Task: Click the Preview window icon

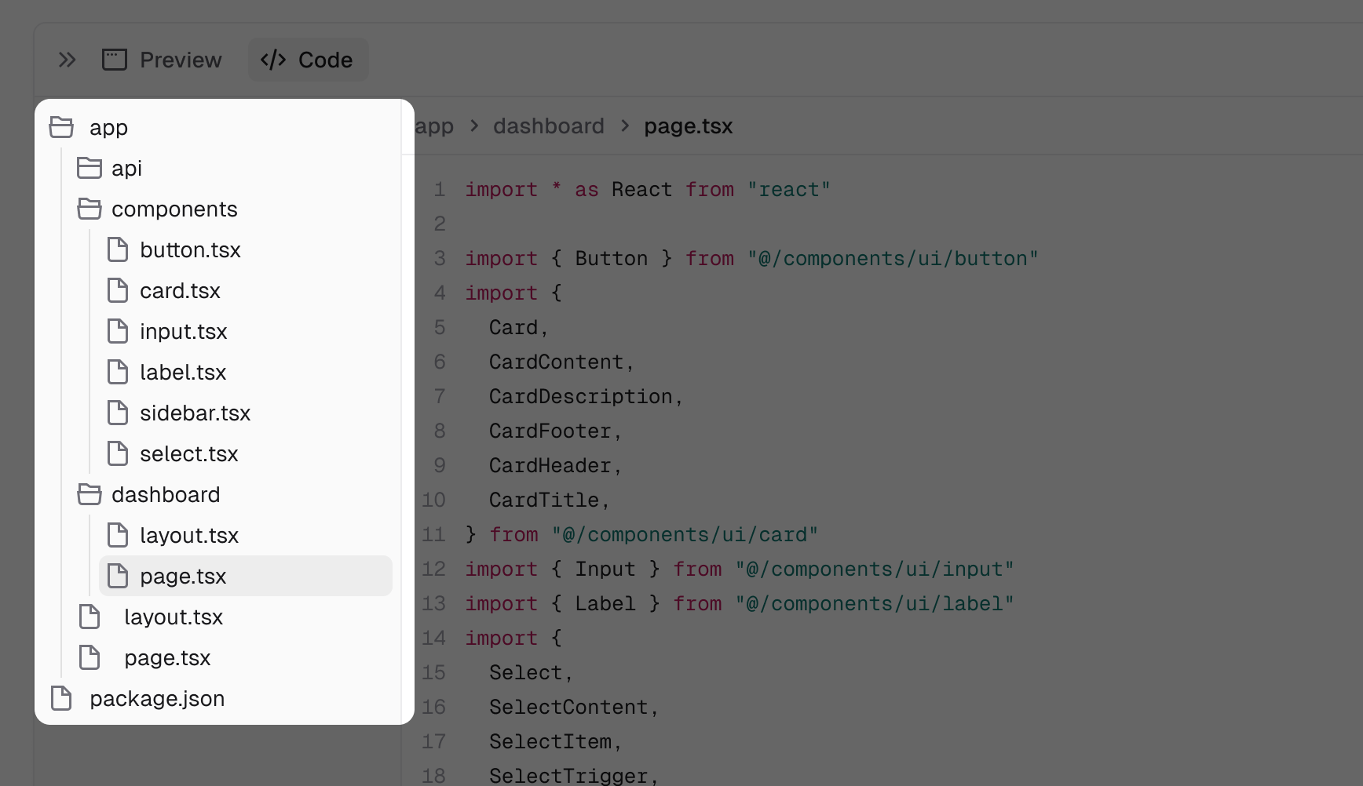Action: 115,60
